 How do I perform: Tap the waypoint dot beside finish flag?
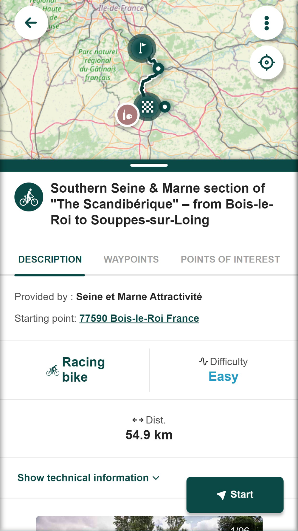(x=165, y=107)
